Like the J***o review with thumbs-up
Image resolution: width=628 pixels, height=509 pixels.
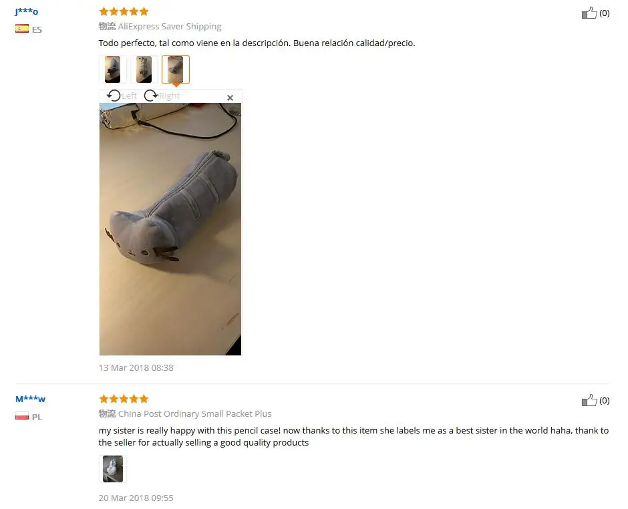click(x=589, y=13)
